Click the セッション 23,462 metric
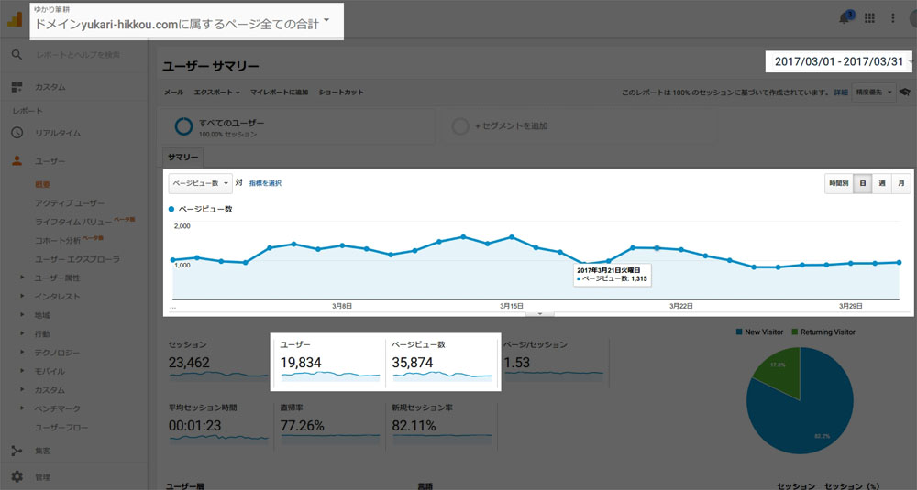917x490 pixels. click(216, 362)
